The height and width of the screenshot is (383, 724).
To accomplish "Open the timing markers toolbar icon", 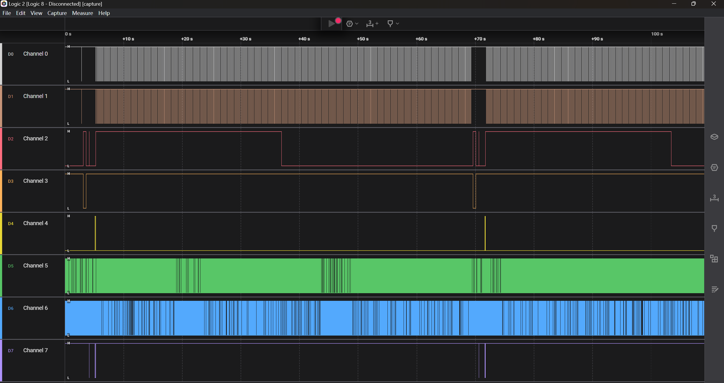I will pyautogui.click(x=390, y=24).
